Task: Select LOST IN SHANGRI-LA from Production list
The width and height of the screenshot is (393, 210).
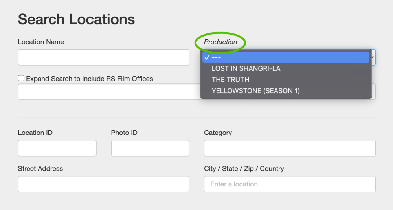Action: click(x=246, y=68)
